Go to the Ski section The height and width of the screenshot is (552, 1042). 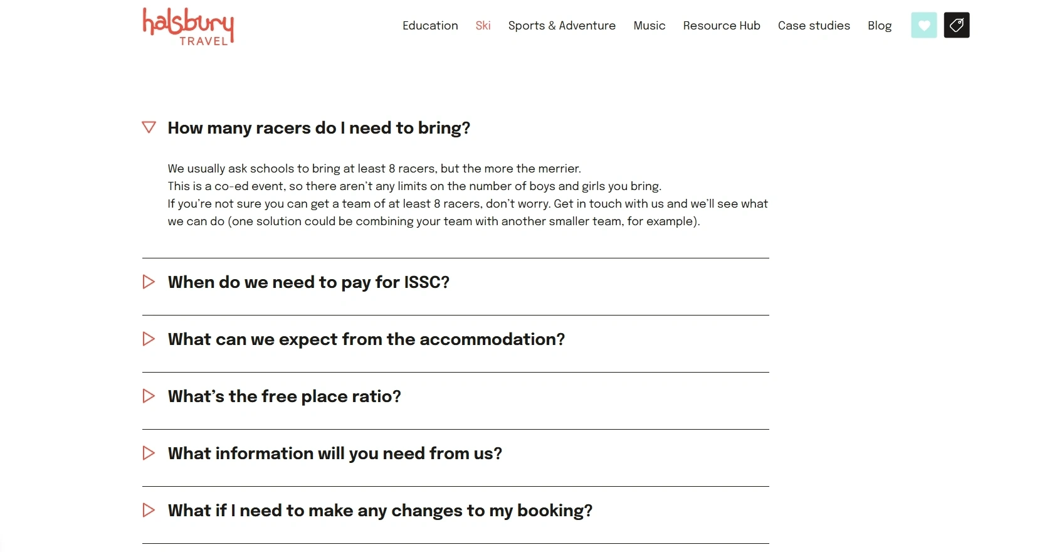click(x=483, y=26)
